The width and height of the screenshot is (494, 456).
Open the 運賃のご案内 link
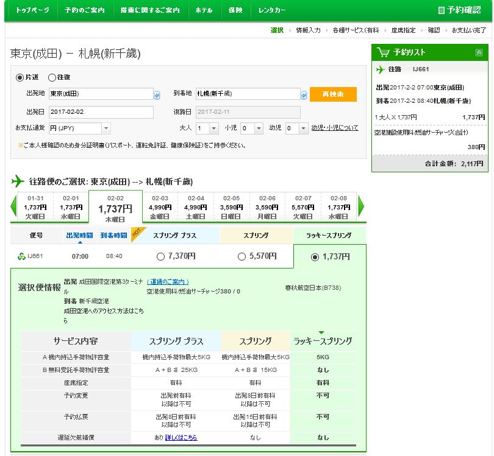[168, 281]
